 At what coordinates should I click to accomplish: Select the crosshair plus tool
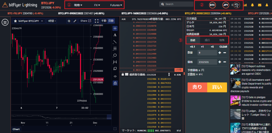coord(115,28)
